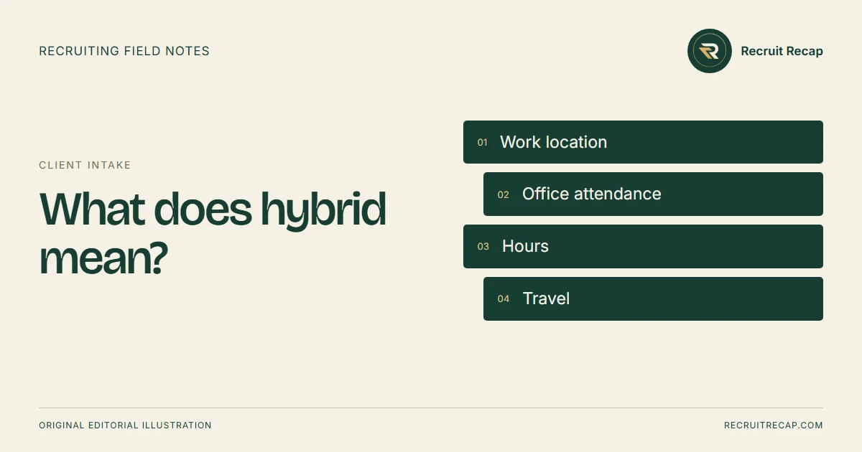Click the RECRUITING FIELD NOTES header text

click(124, 51)
